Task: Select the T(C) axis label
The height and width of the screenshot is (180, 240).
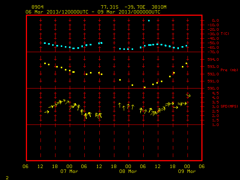Action: pos(225,33)
